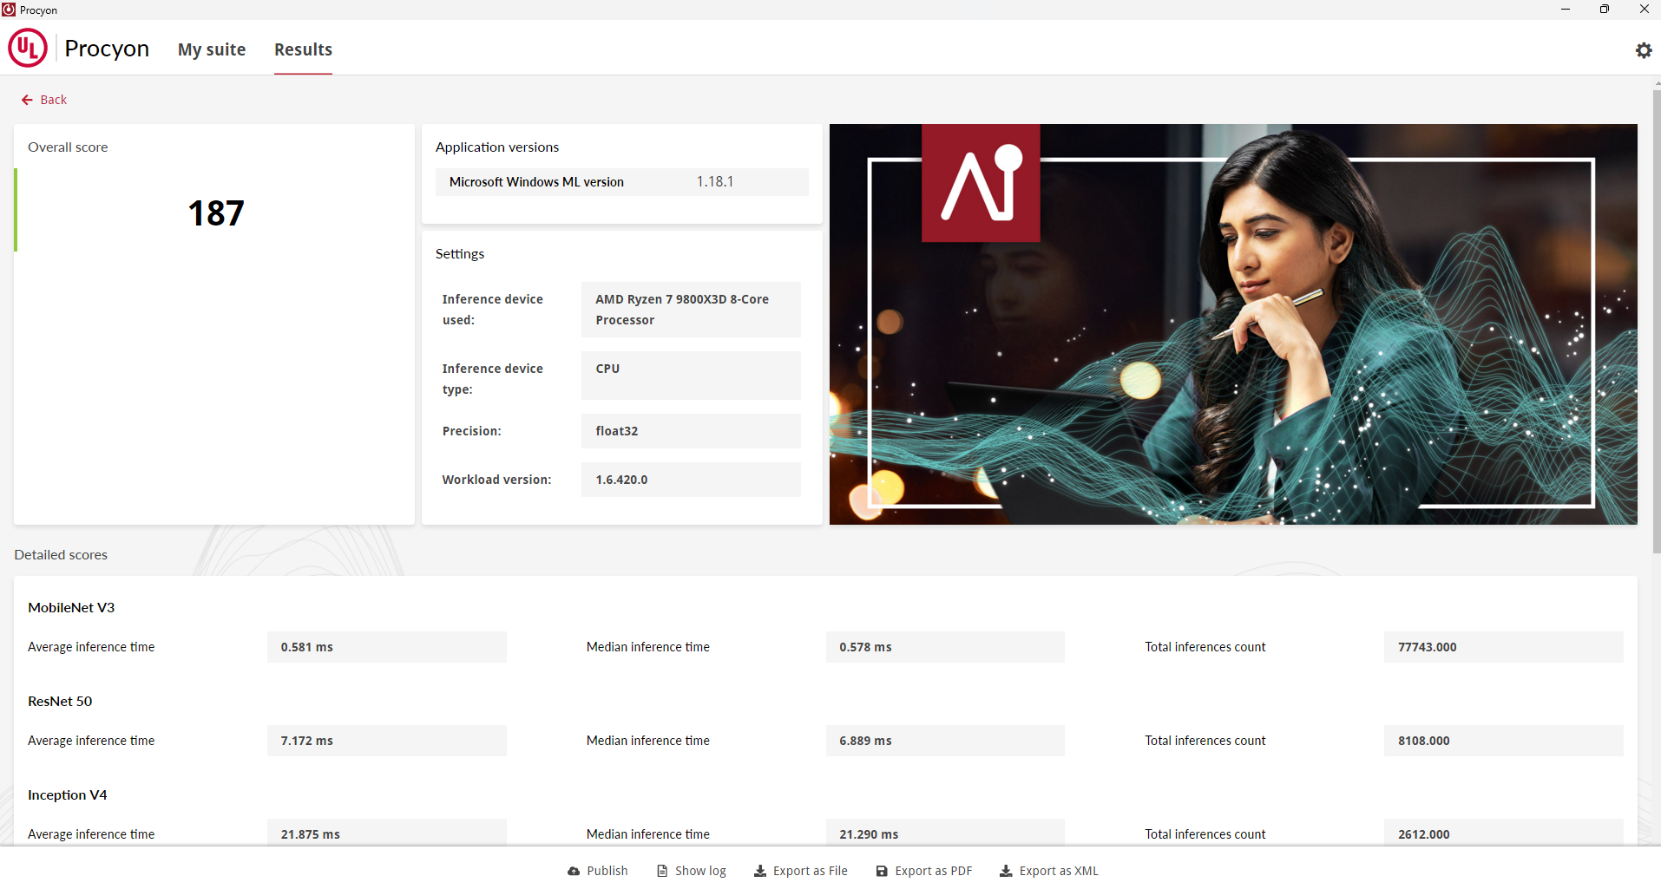The height and width of the screenshot is (889, 1661).
Task: Click the Workload version label
Action: click(x=496, y=480)
